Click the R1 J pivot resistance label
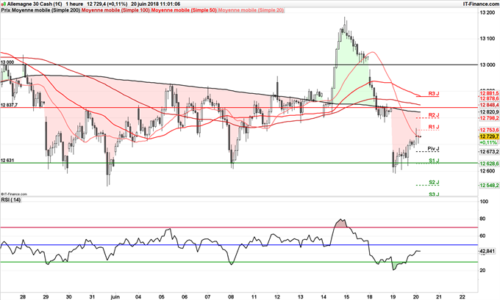This screenshot has width=500, height=300. coord(434,127)
